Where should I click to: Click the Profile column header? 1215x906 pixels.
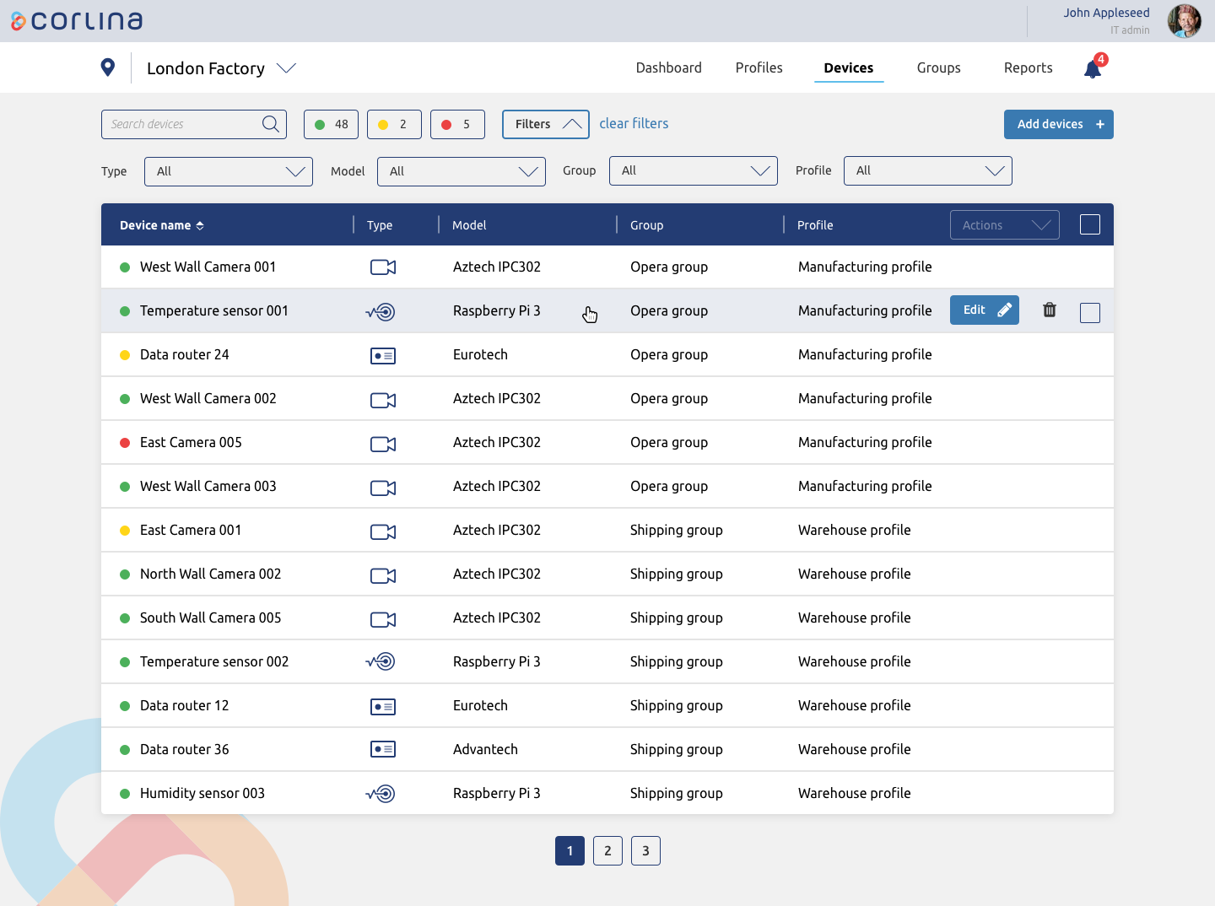click(x=815, y=225)
